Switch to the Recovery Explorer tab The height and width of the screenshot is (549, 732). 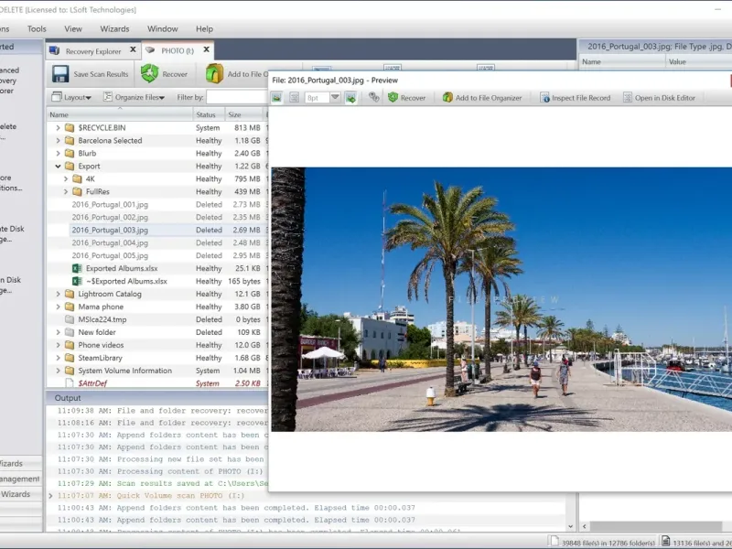92,51
